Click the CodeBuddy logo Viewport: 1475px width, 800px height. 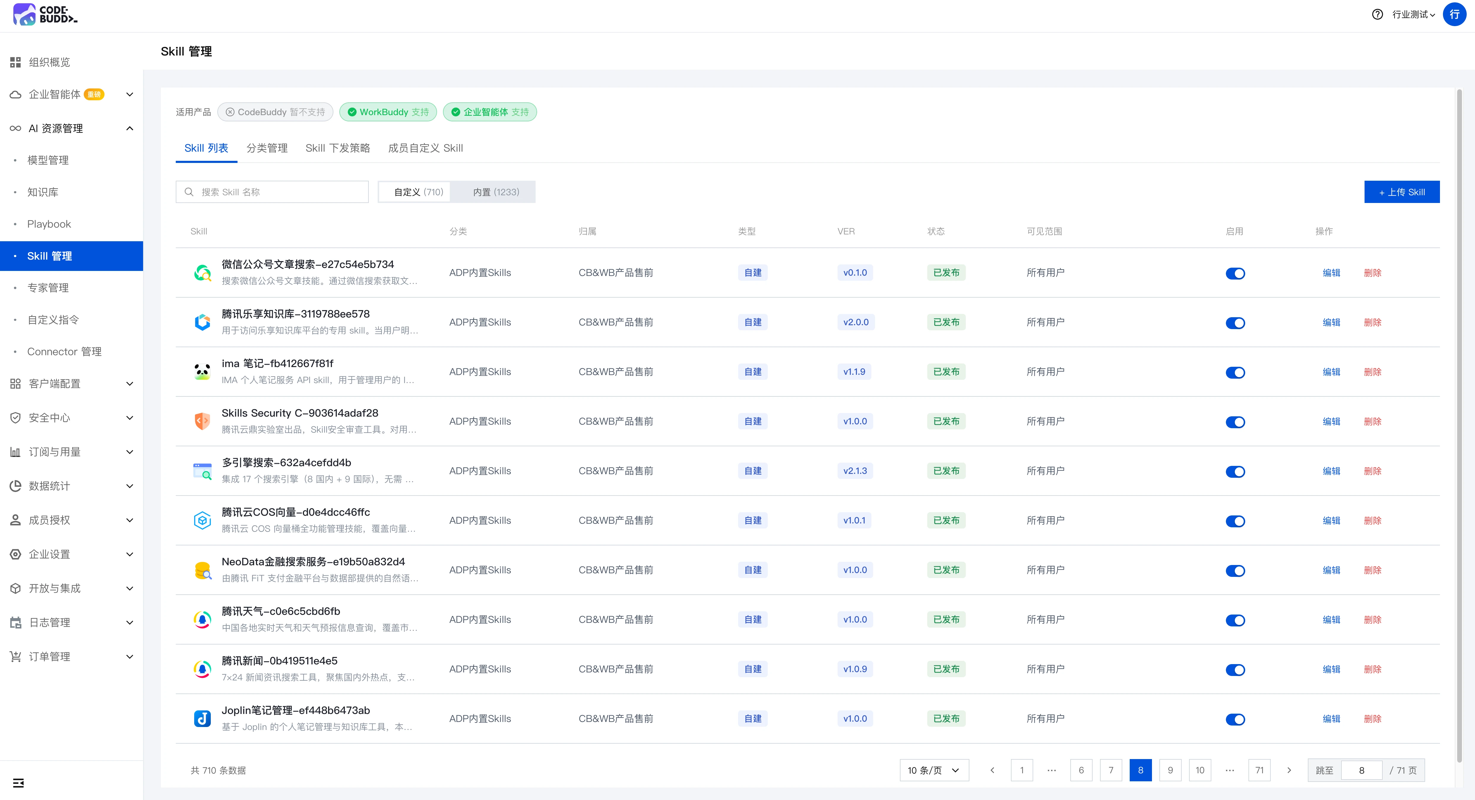coord(45,14)
